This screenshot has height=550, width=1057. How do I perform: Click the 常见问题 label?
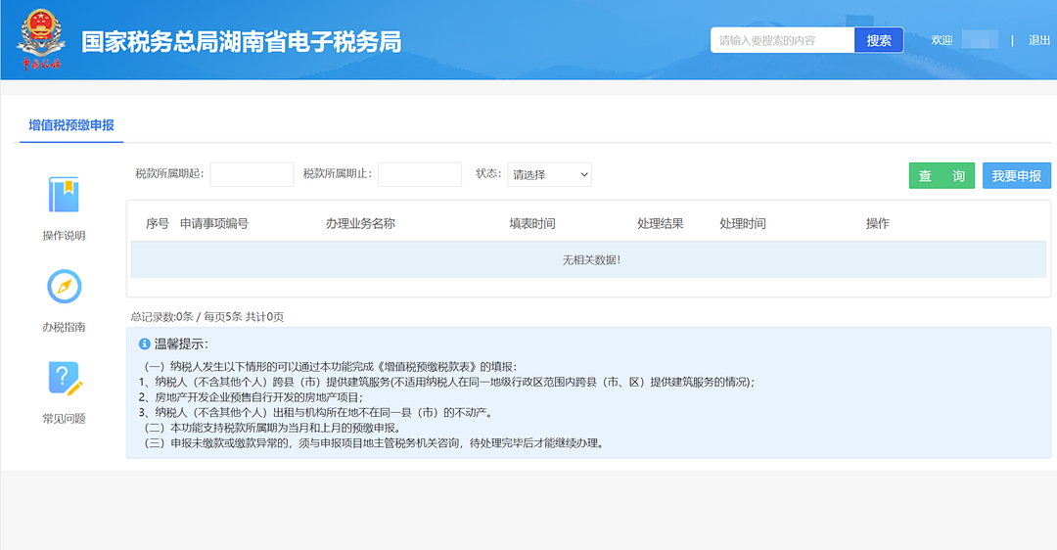click(x=64, y=419)
